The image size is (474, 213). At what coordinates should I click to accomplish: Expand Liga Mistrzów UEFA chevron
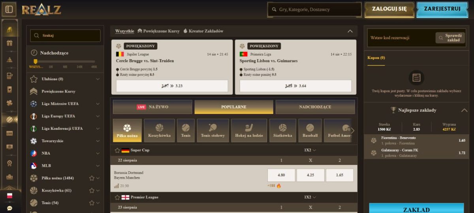98,104
